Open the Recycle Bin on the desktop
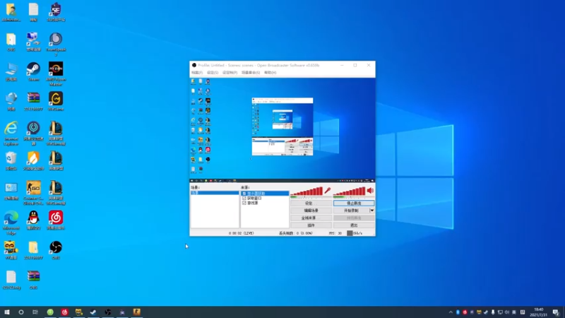The width and height of the screenshot is (565, 318). (11, 161)
